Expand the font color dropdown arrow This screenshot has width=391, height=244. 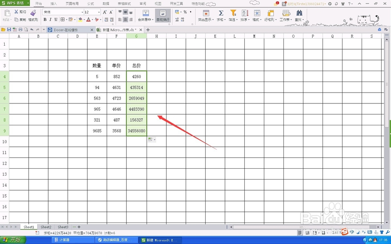(x=92, y=20)
